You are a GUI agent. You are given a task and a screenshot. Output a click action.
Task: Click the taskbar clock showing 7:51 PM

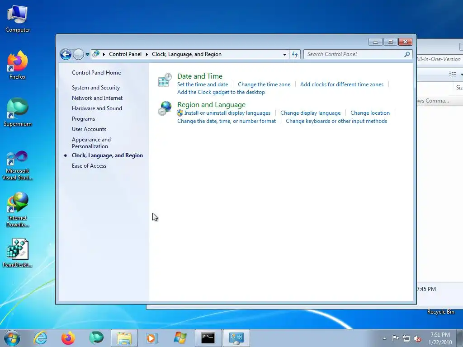pos(440,338)
